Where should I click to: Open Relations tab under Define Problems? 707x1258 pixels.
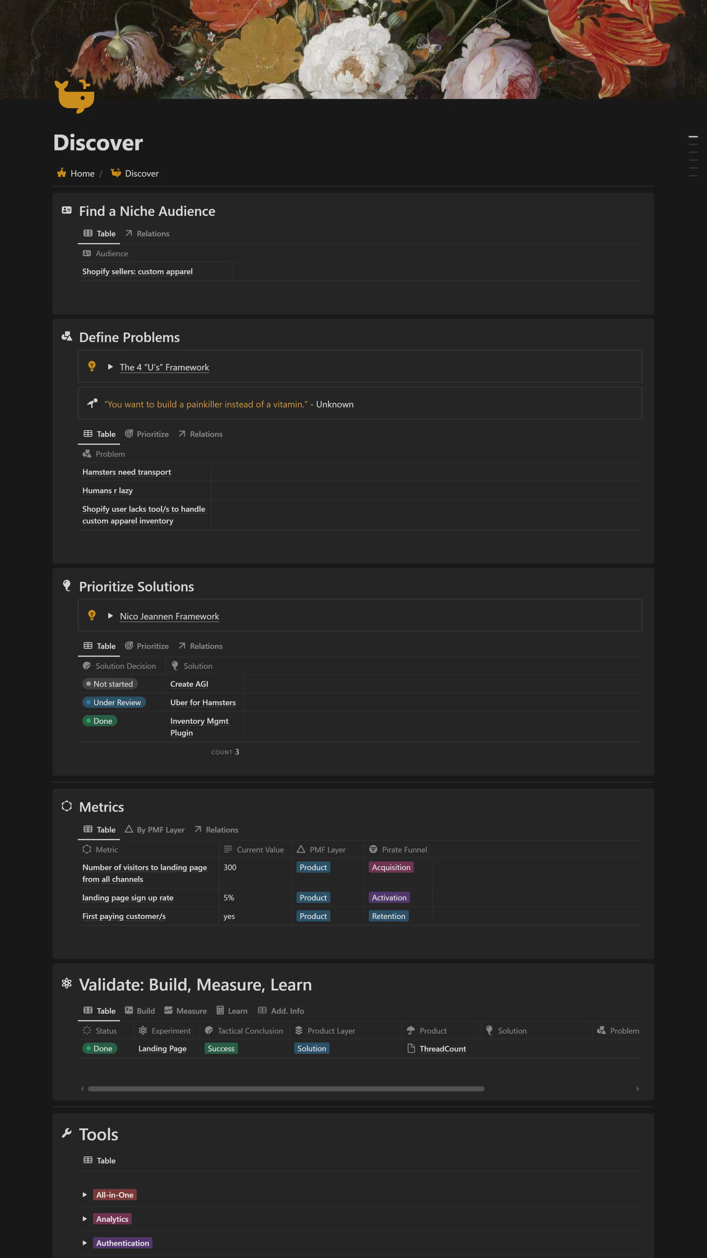(201, 434)
